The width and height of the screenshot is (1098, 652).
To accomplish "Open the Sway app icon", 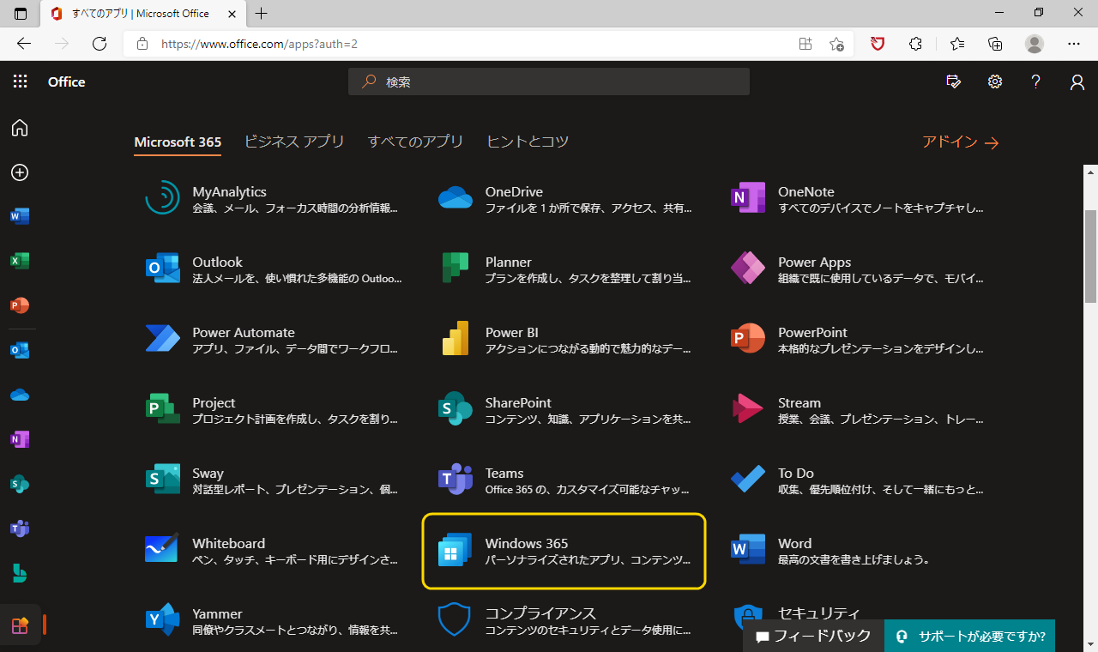I will point(163,479).
